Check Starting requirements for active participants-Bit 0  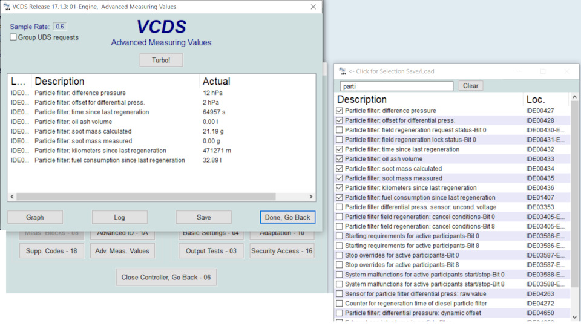[340, 236]
